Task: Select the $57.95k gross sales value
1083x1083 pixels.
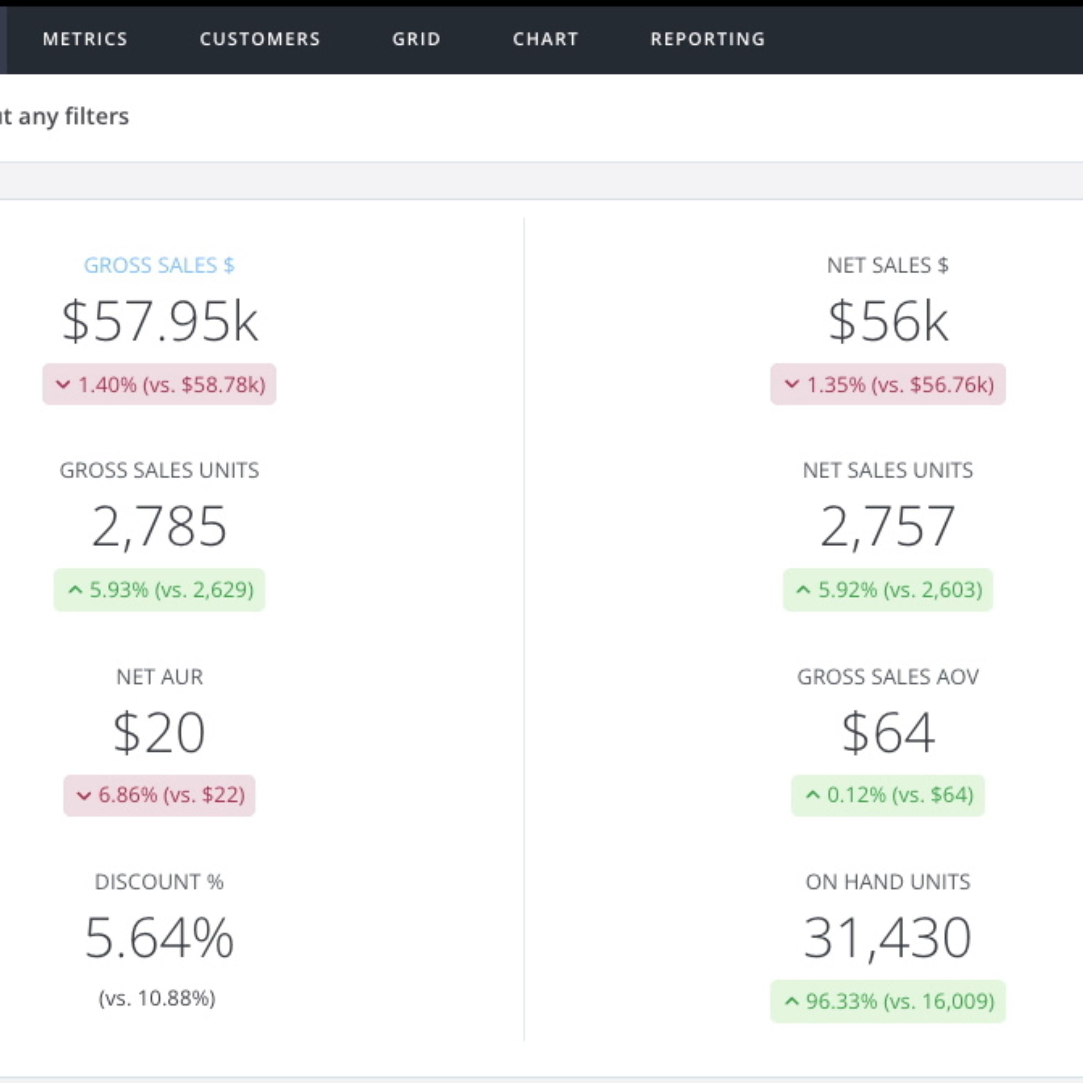Action: [x=159, y=321]
